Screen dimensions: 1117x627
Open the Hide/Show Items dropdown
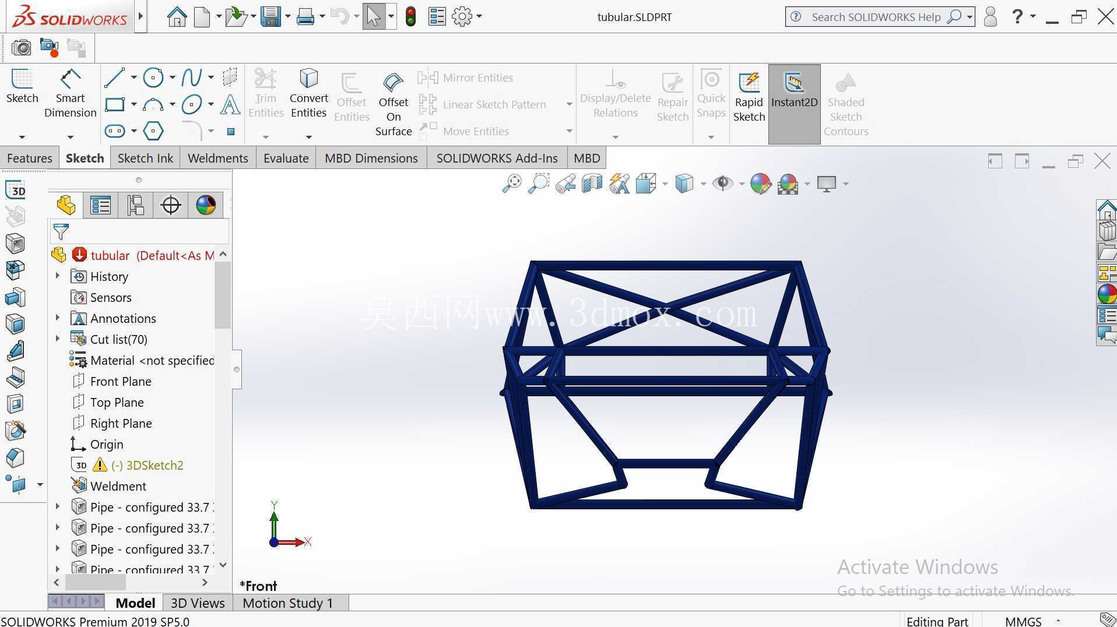pyautogui.click(x=742, y=184)
